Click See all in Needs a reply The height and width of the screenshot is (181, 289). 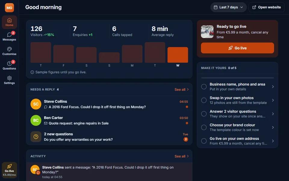pyautogui.click(x=182, y=89)
